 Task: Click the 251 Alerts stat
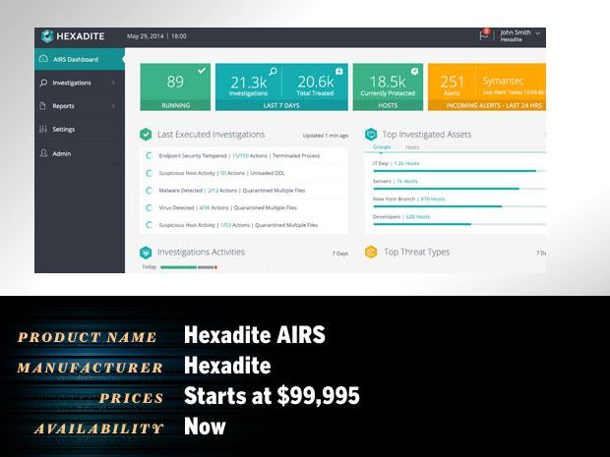pyautogui.click(x=452, y=86)
